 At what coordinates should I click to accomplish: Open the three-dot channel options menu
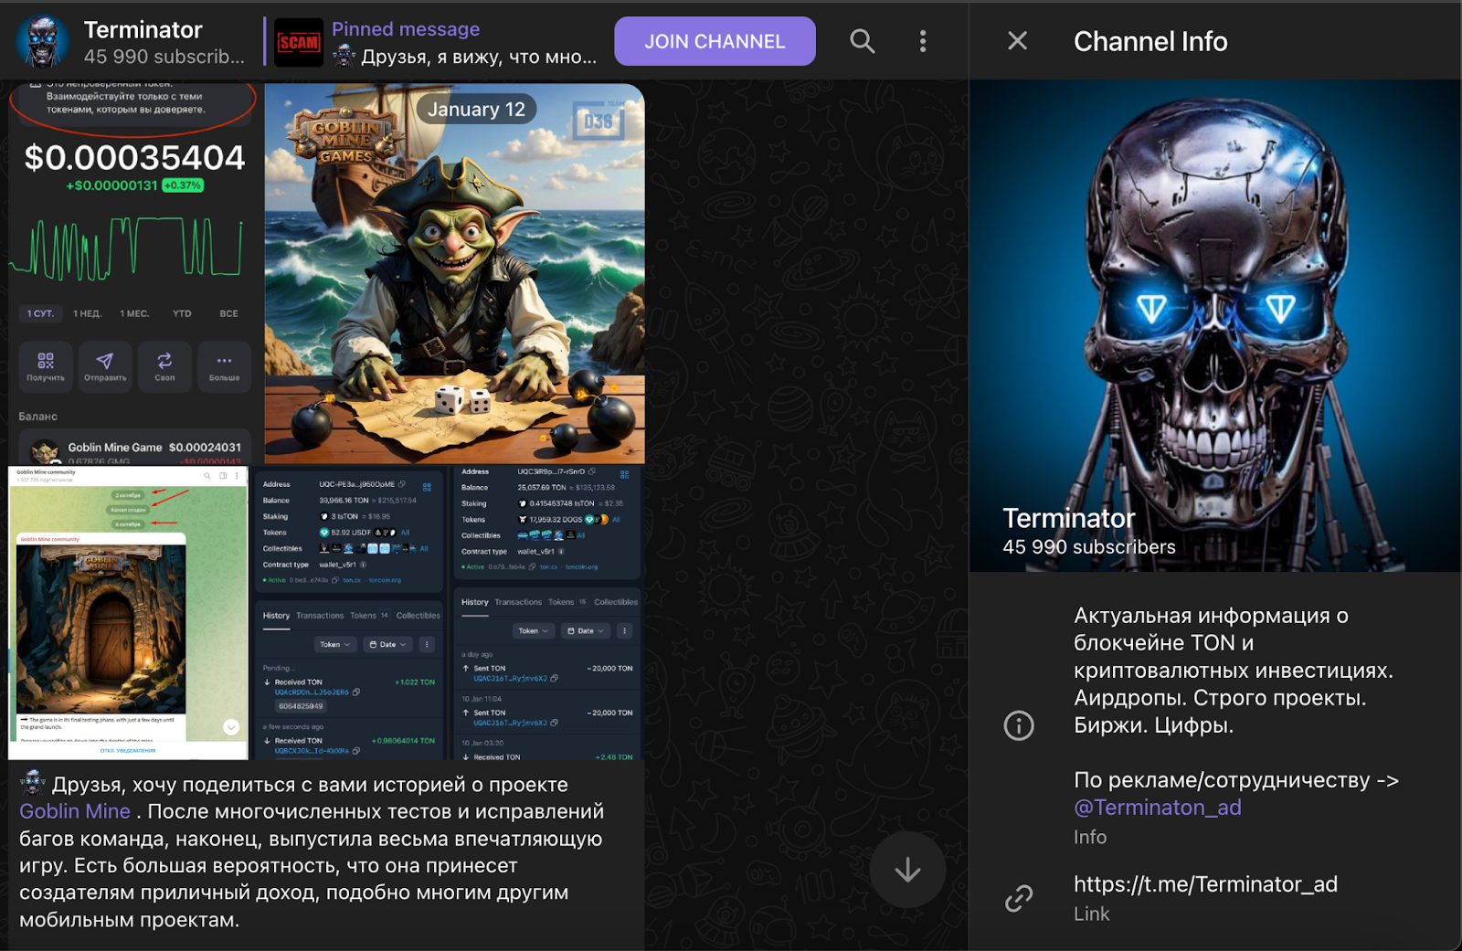(x=923, y=41)
